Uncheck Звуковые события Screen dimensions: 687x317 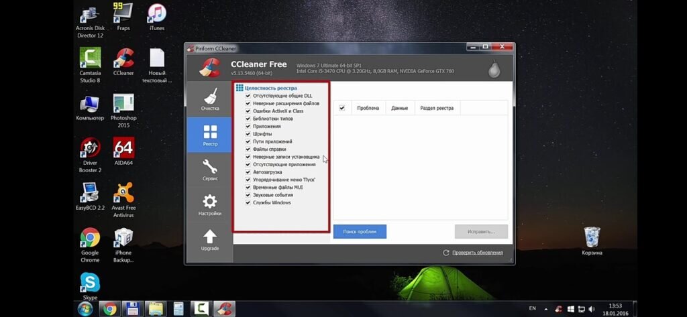(x=248, y=195)
